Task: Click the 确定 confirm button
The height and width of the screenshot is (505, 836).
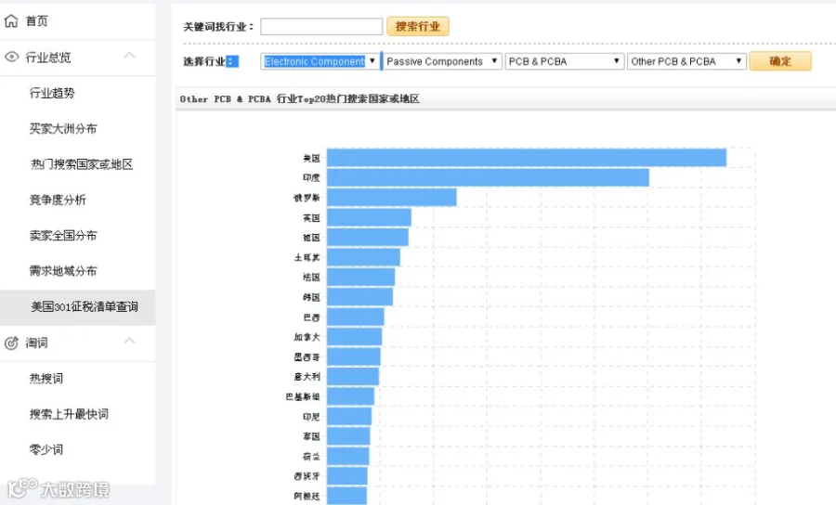Action: coord(780,61)
